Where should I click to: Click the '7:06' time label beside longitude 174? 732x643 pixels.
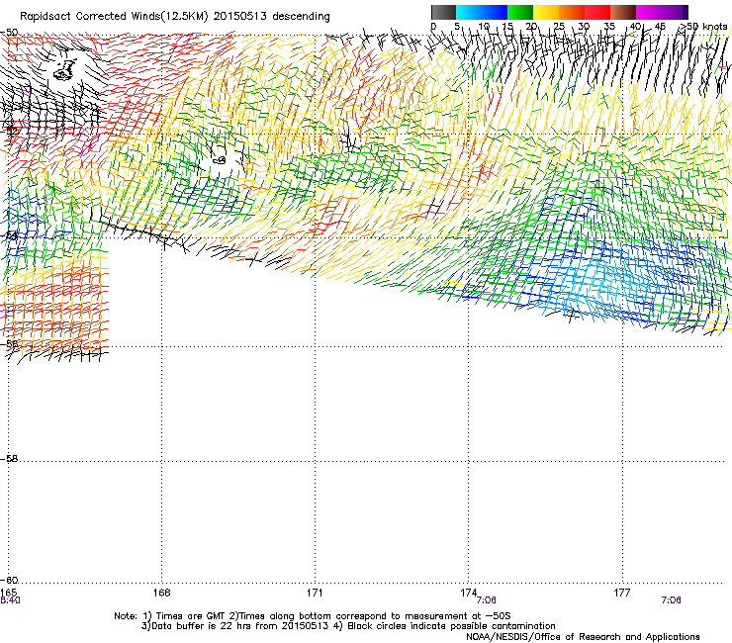[486, 600]
